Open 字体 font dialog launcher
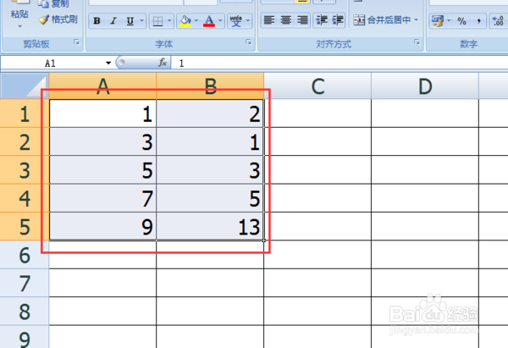This screenshot has height=348, width=508. click(249, 41)
